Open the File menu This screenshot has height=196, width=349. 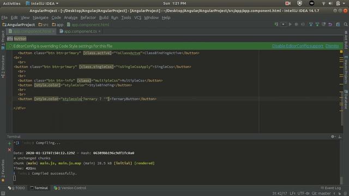click(x=4, y=17)
